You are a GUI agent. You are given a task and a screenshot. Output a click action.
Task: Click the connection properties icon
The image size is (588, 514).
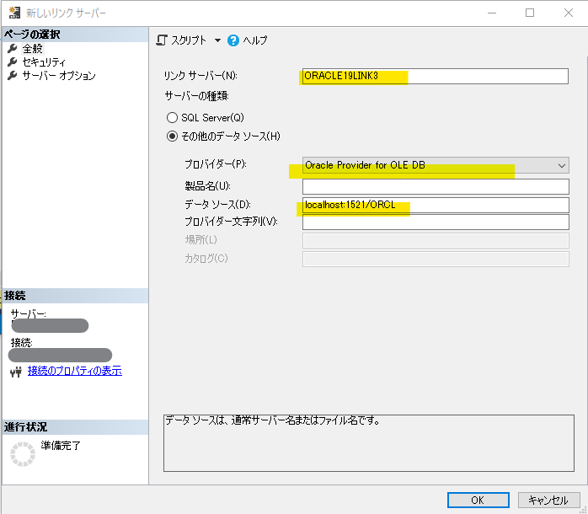[x=15, y=372]
